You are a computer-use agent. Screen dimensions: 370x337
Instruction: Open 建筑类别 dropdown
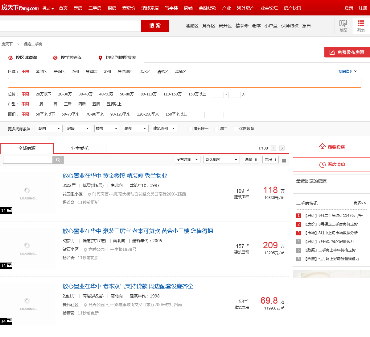click(164, 128)
